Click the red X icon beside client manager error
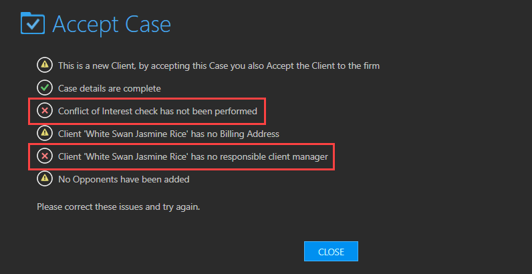The image size is (532, 274). click(45, 156)
